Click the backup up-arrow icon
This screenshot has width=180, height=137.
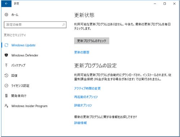6,65
